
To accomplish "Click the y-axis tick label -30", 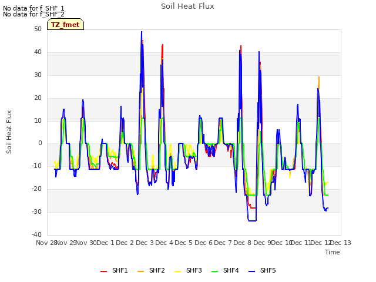I will 36,211.
